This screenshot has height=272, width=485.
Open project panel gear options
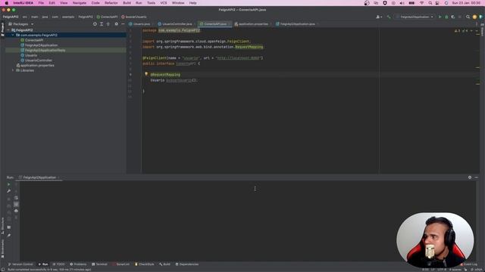pos(116,23)
